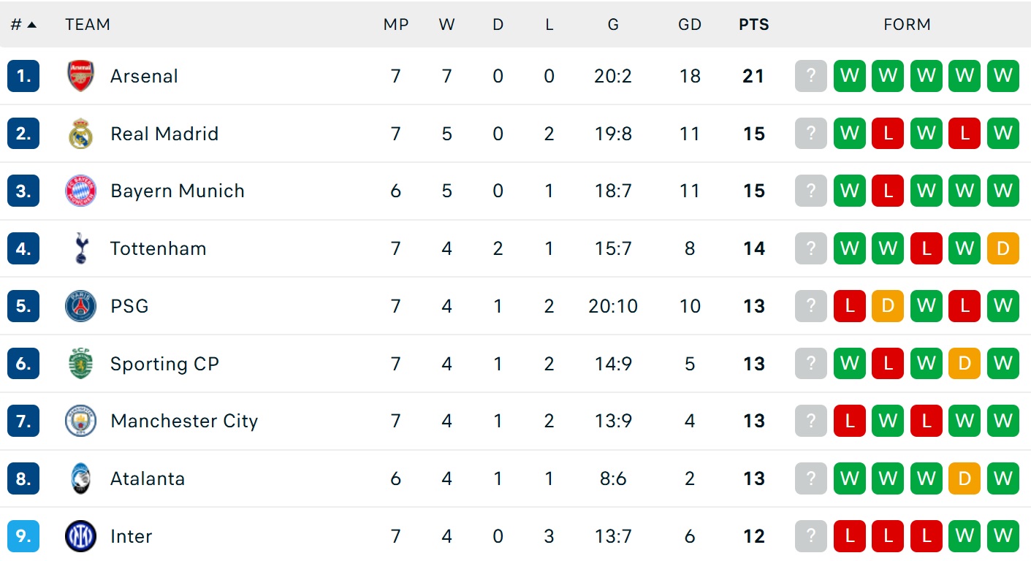
Task: Open the PSG club logo
Action: coord(80,306)
